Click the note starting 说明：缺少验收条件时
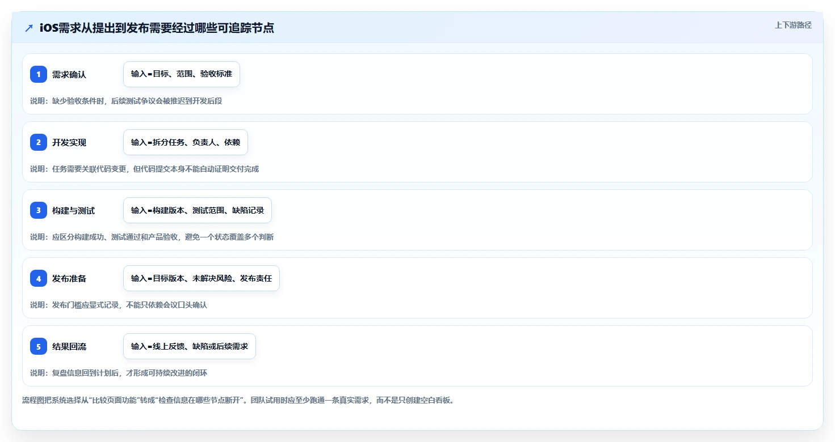Image resolution: width=835 pixels, height=442 pixels. pos(126,101)
